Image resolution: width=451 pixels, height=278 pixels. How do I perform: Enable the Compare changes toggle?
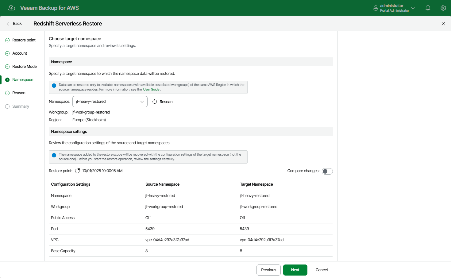coord(327,171)
